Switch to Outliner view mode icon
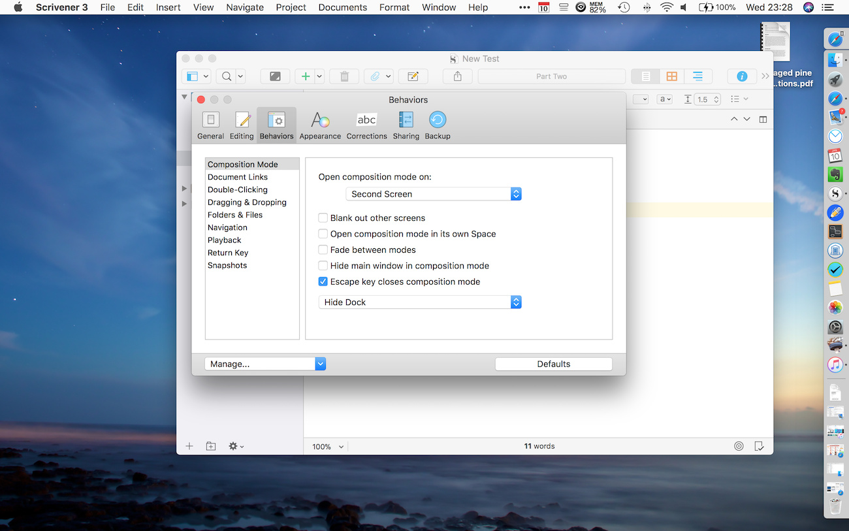Screen dimensions: 849x531 [x=697, y=76]
